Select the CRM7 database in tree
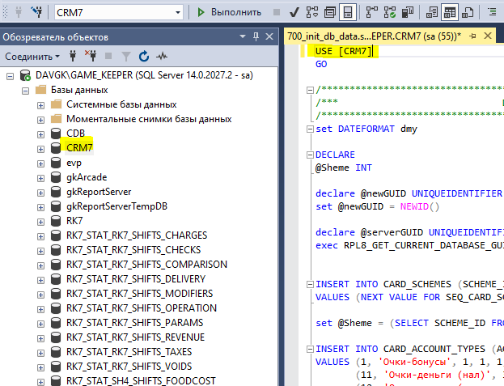 coord(79,147)
